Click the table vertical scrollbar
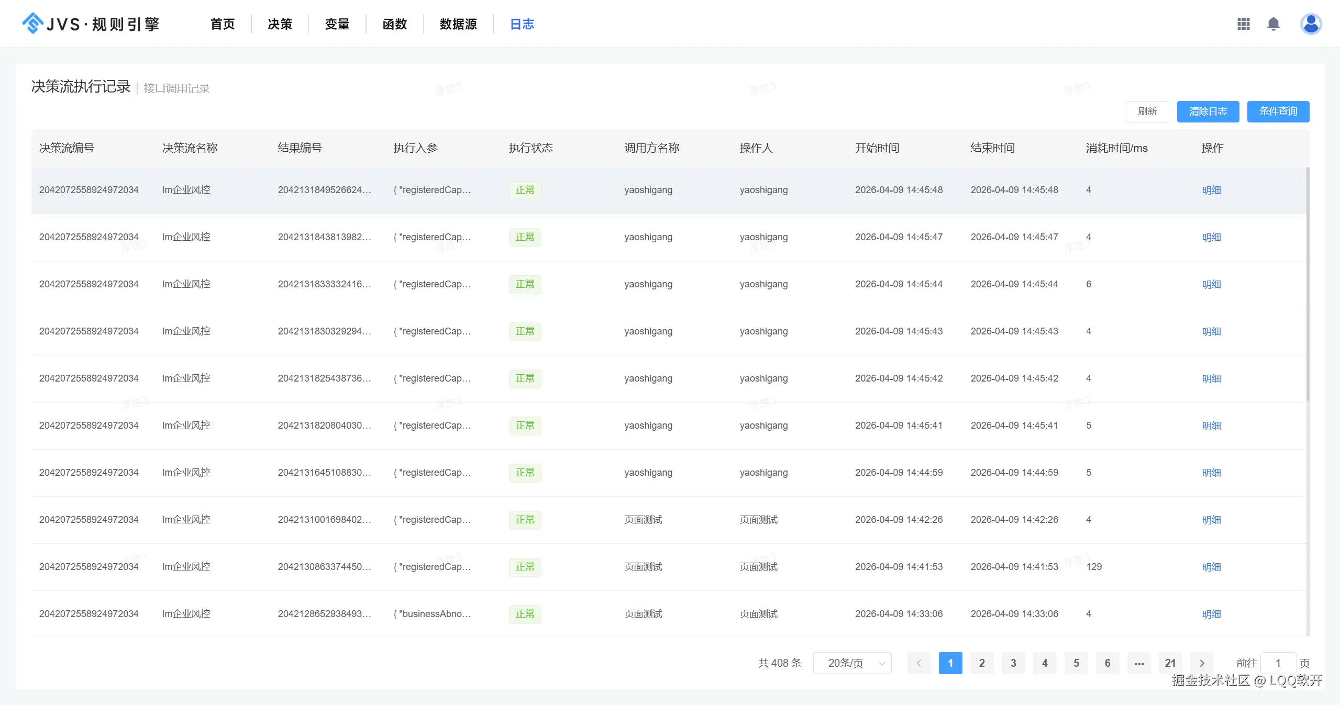 point(1307,283)
